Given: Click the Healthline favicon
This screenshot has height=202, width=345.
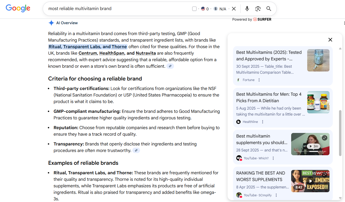Looking at the screenshot, I should tap(238, 122).
